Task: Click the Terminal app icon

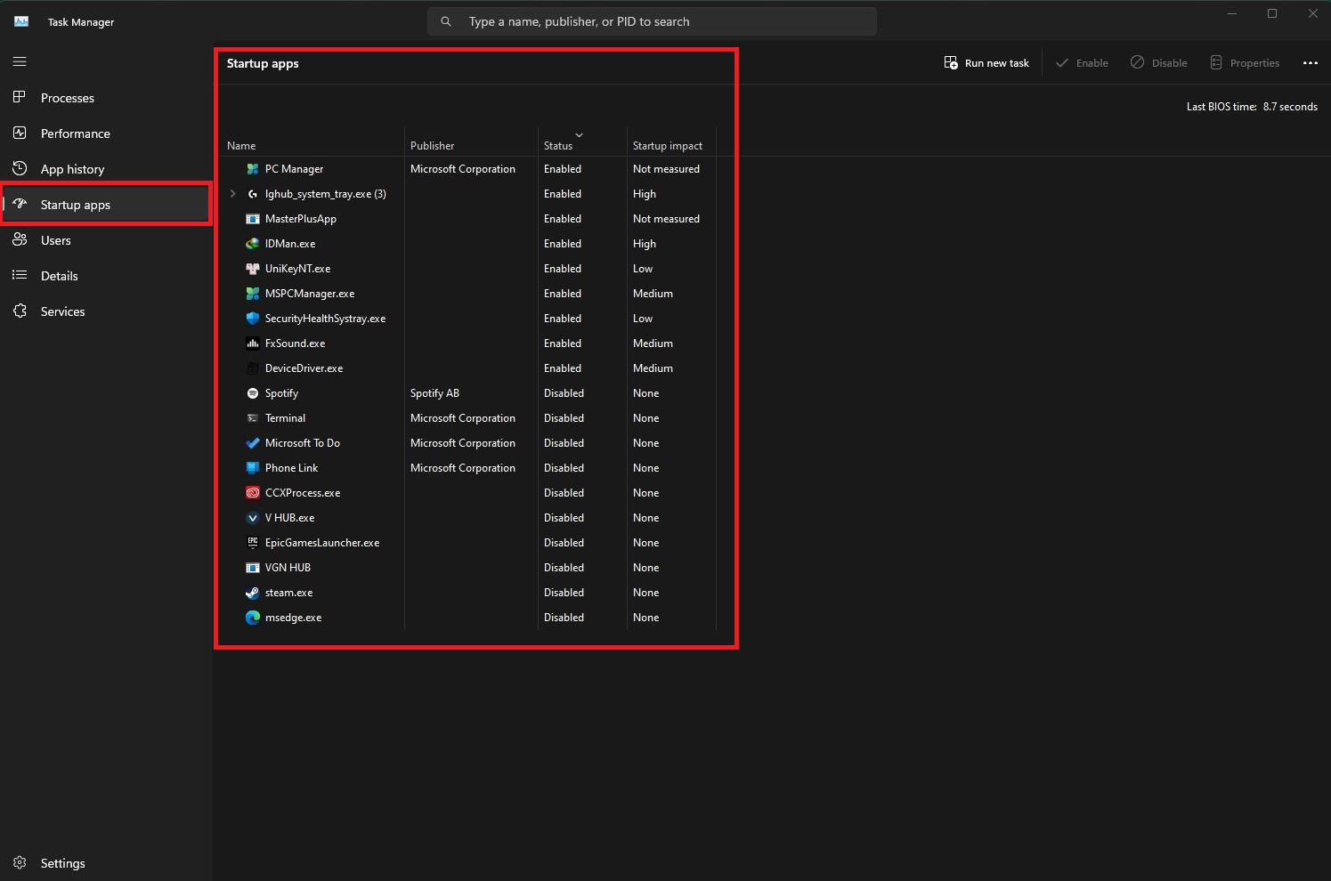Action: point(253,418)
